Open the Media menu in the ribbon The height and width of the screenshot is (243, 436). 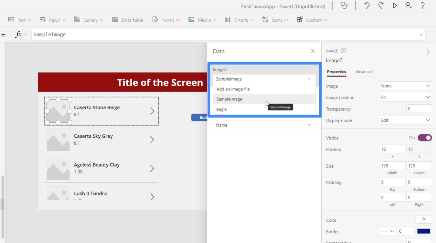pos(202,20)
